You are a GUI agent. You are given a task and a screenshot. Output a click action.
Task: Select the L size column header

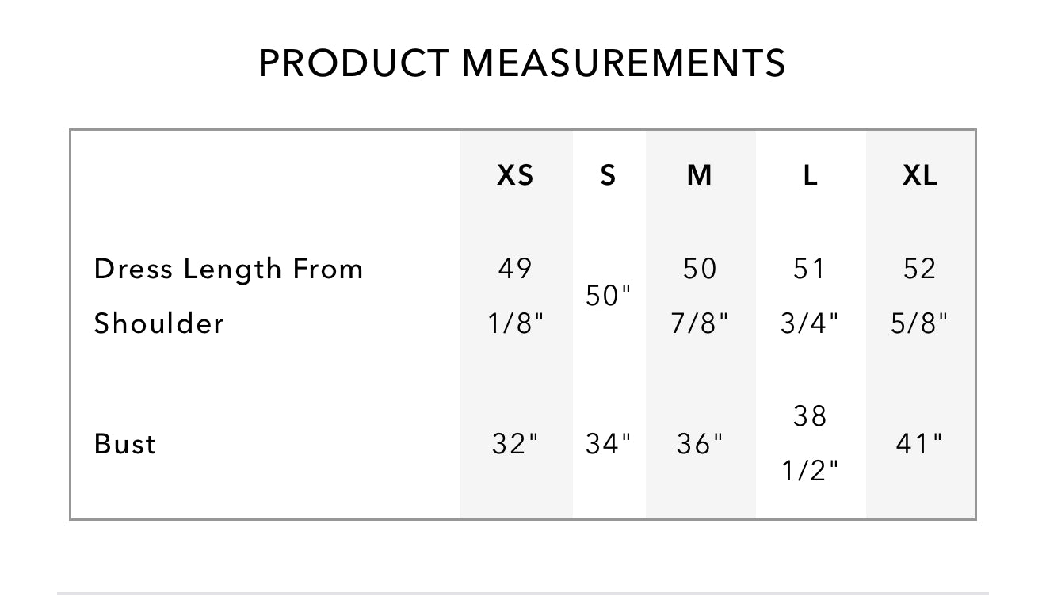pos(810,175)
